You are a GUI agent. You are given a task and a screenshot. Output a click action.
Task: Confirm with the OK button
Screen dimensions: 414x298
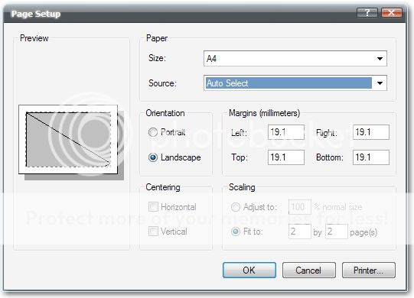[249, 270]
